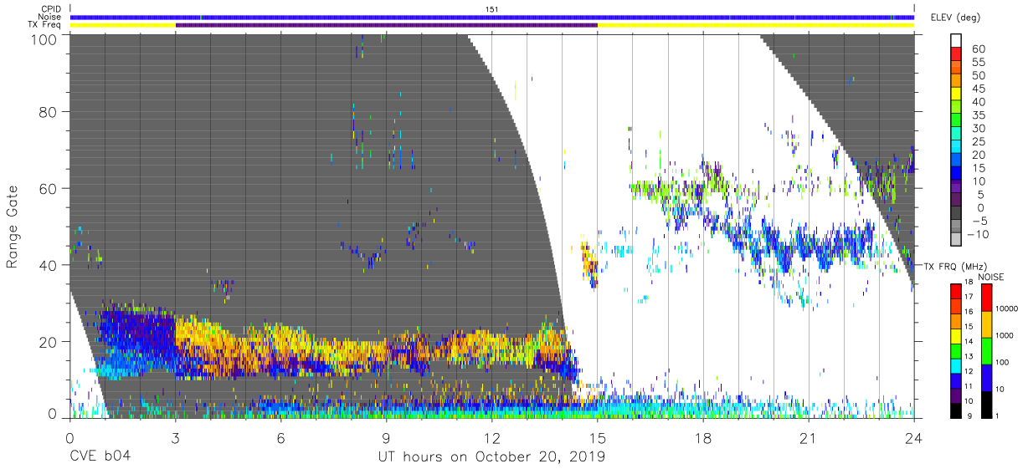Image resolution: width=1028 pixels, height=474 pixels.
Task: Click the '6' tick on UT hours axis
Action: click(x=280, y=437)
